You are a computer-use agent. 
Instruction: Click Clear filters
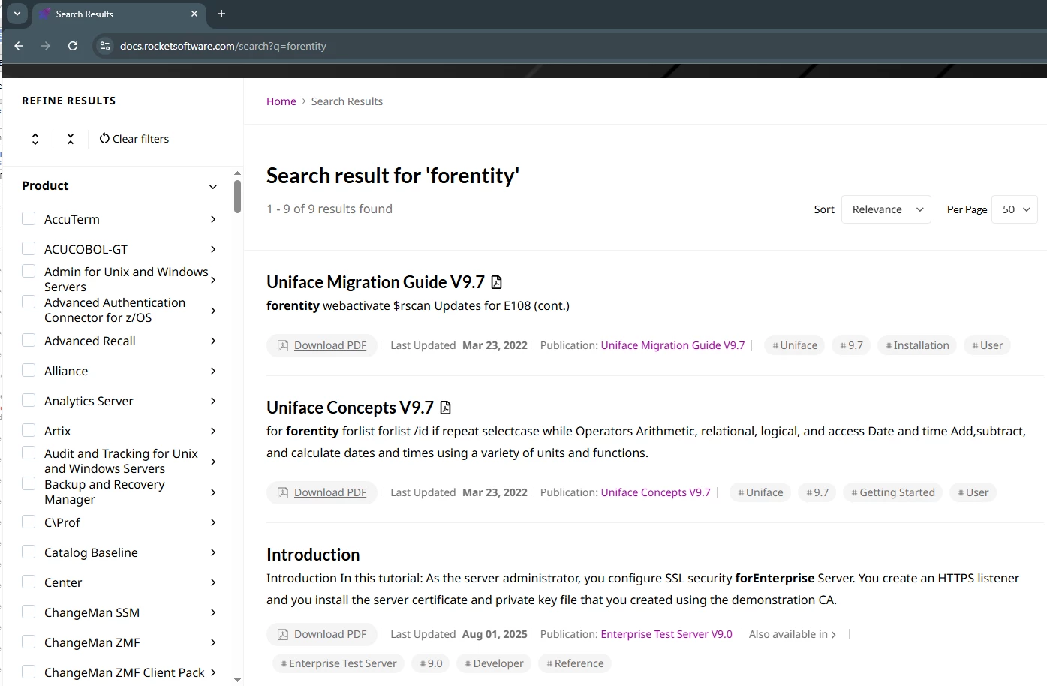(x=134, y=139)
